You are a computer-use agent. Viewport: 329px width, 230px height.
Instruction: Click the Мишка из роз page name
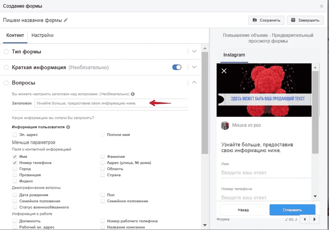(246, 125)
